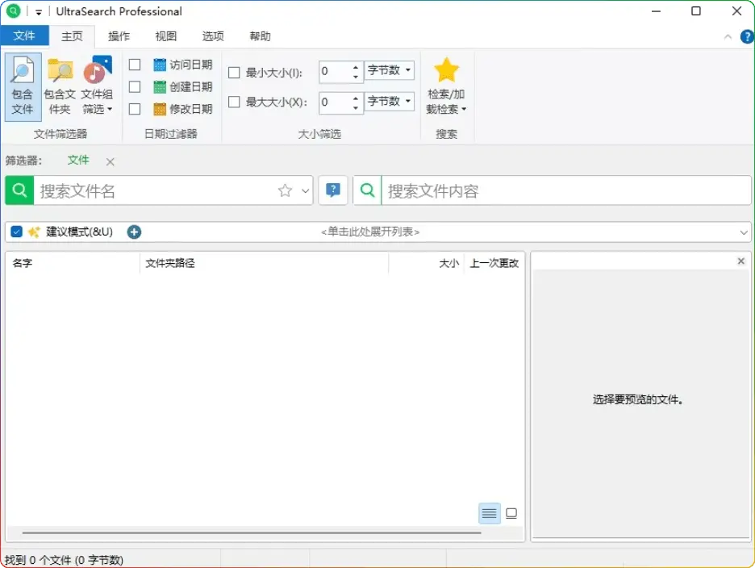Click the horizontal scrollbar of results list
The width and height of the screenshot is (755, 568).
coord(252,532)
